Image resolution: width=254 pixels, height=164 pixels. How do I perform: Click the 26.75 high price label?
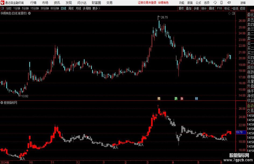(x=164, y=18)
